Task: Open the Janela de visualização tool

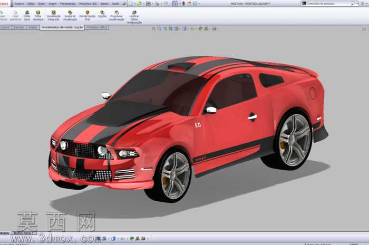Action: [70, 15]
